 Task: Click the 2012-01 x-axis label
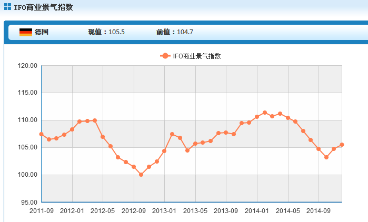(72, 211)
